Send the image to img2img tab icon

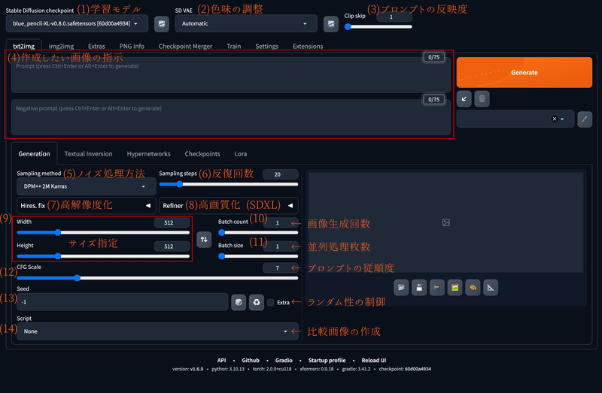[x=455, y=288]
